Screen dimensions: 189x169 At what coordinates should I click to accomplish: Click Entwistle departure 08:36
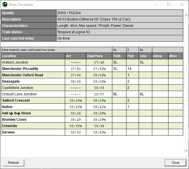click(99, 126)
